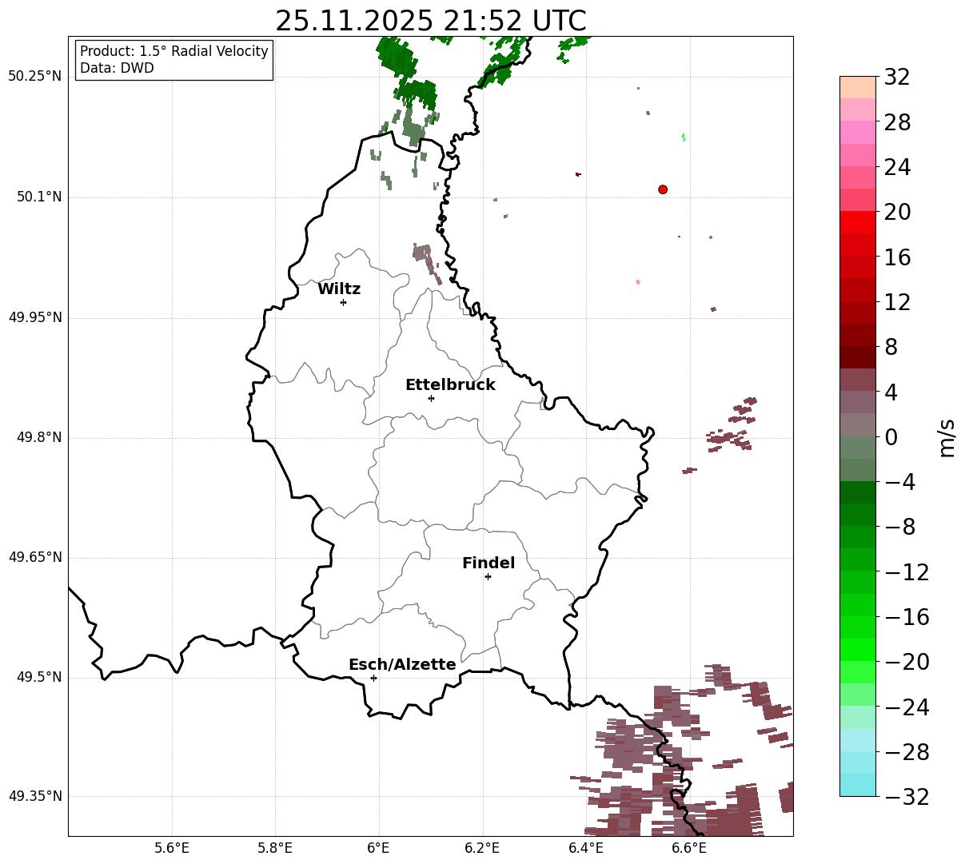
Task: Click the Data: DWD text
Action: pos(117,69)
